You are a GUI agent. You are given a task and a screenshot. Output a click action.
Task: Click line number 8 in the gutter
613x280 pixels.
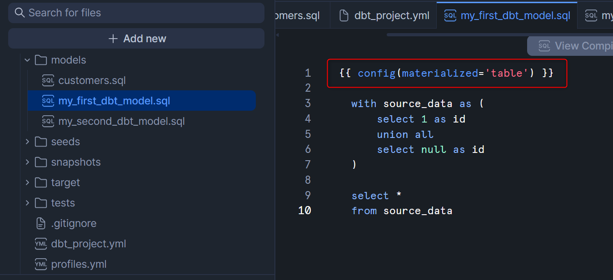coord(308,180)
